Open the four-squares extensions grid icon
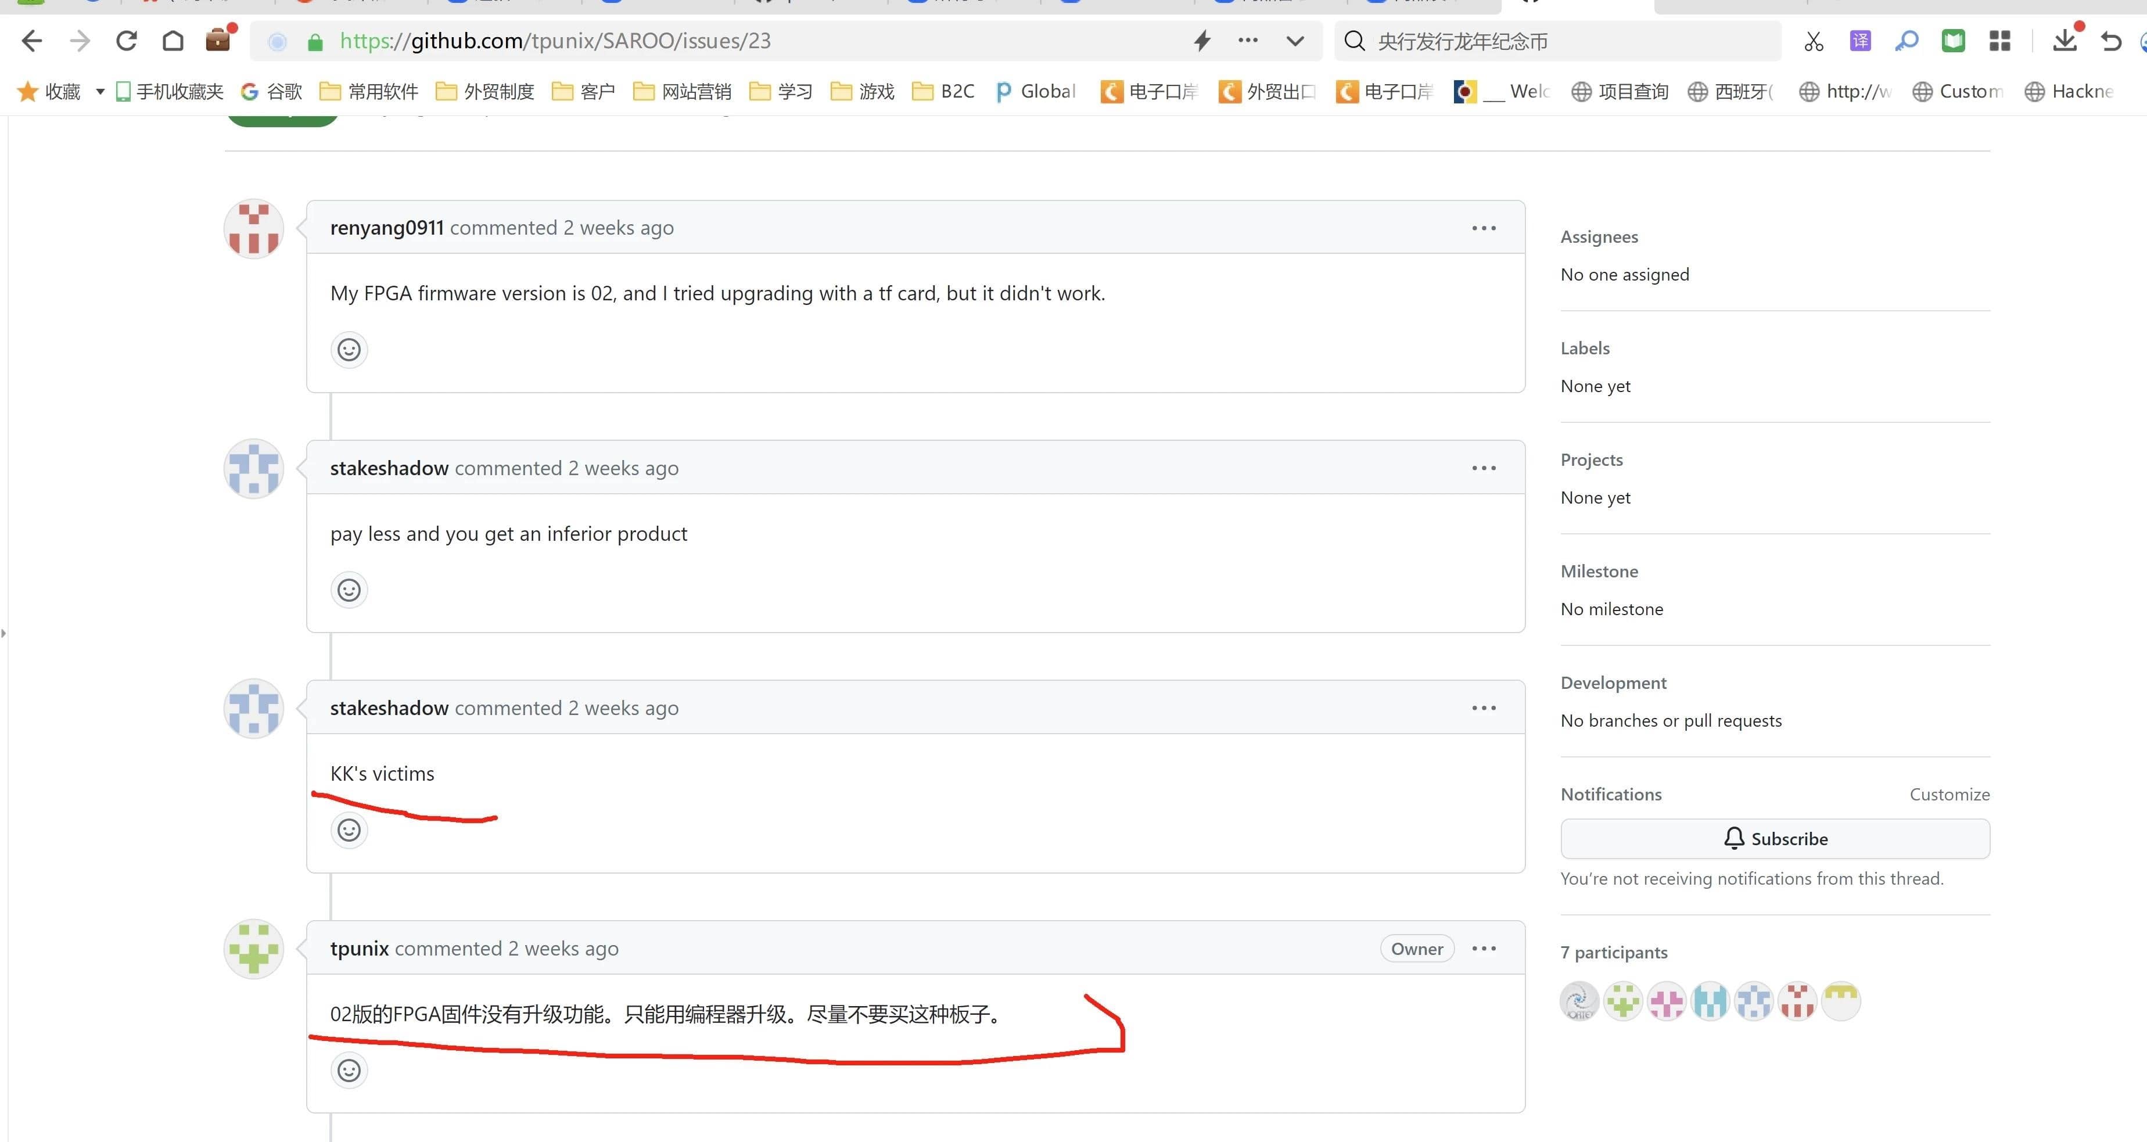The image size is (2147, 1142). 1999,41
